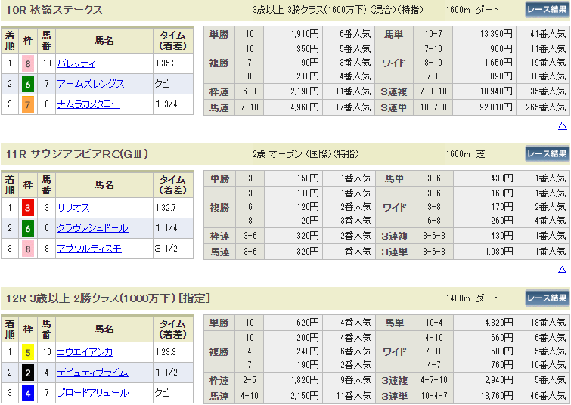Click 12R 3連単 payout 18,760円
Screen dimensions: 571x405
(x=496, y=396)
